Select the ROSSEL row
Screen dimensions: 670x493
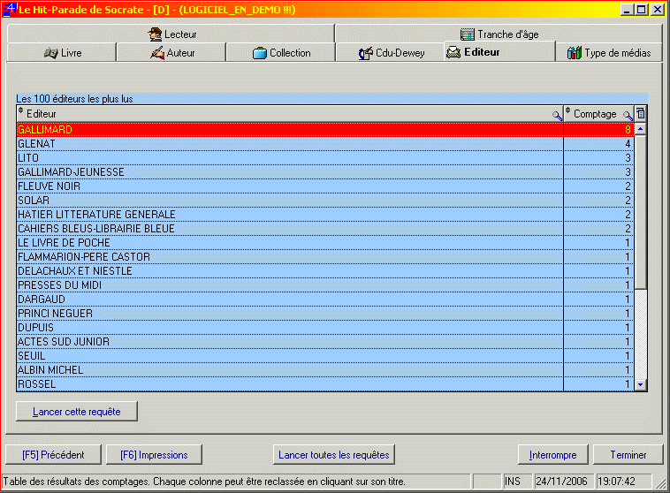(324, 383)
